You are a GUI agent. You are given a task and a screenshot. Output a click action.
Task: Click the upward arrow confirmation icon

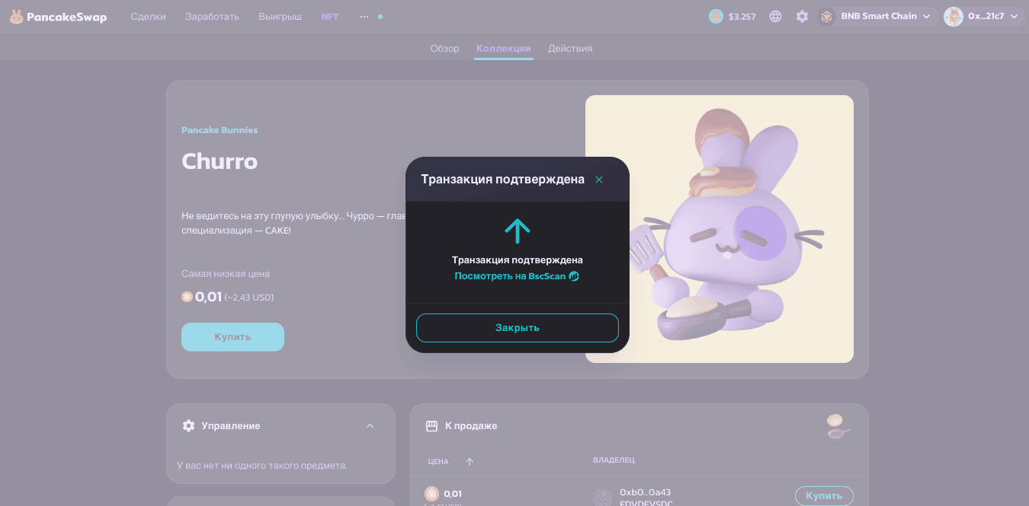(518, 231)
